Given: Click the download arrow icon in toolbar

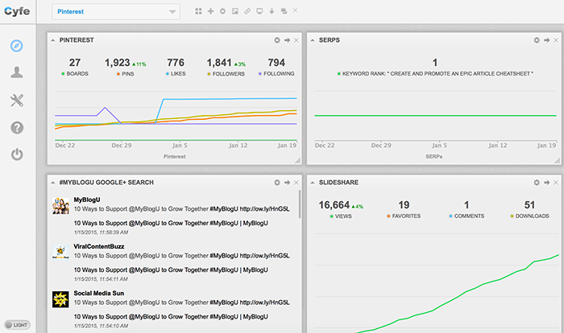Looking at the screenshot, I should click(x=272, y=12).
